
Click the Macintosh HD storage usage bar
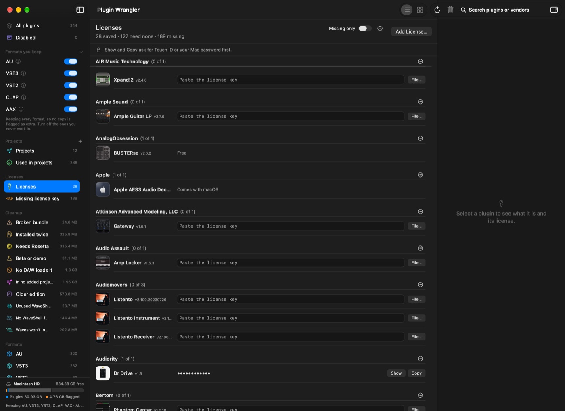pos(45,390)
